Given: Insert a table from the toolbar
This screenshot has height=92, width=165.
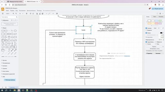Looking at the screenshot, I should click(57, 14).
